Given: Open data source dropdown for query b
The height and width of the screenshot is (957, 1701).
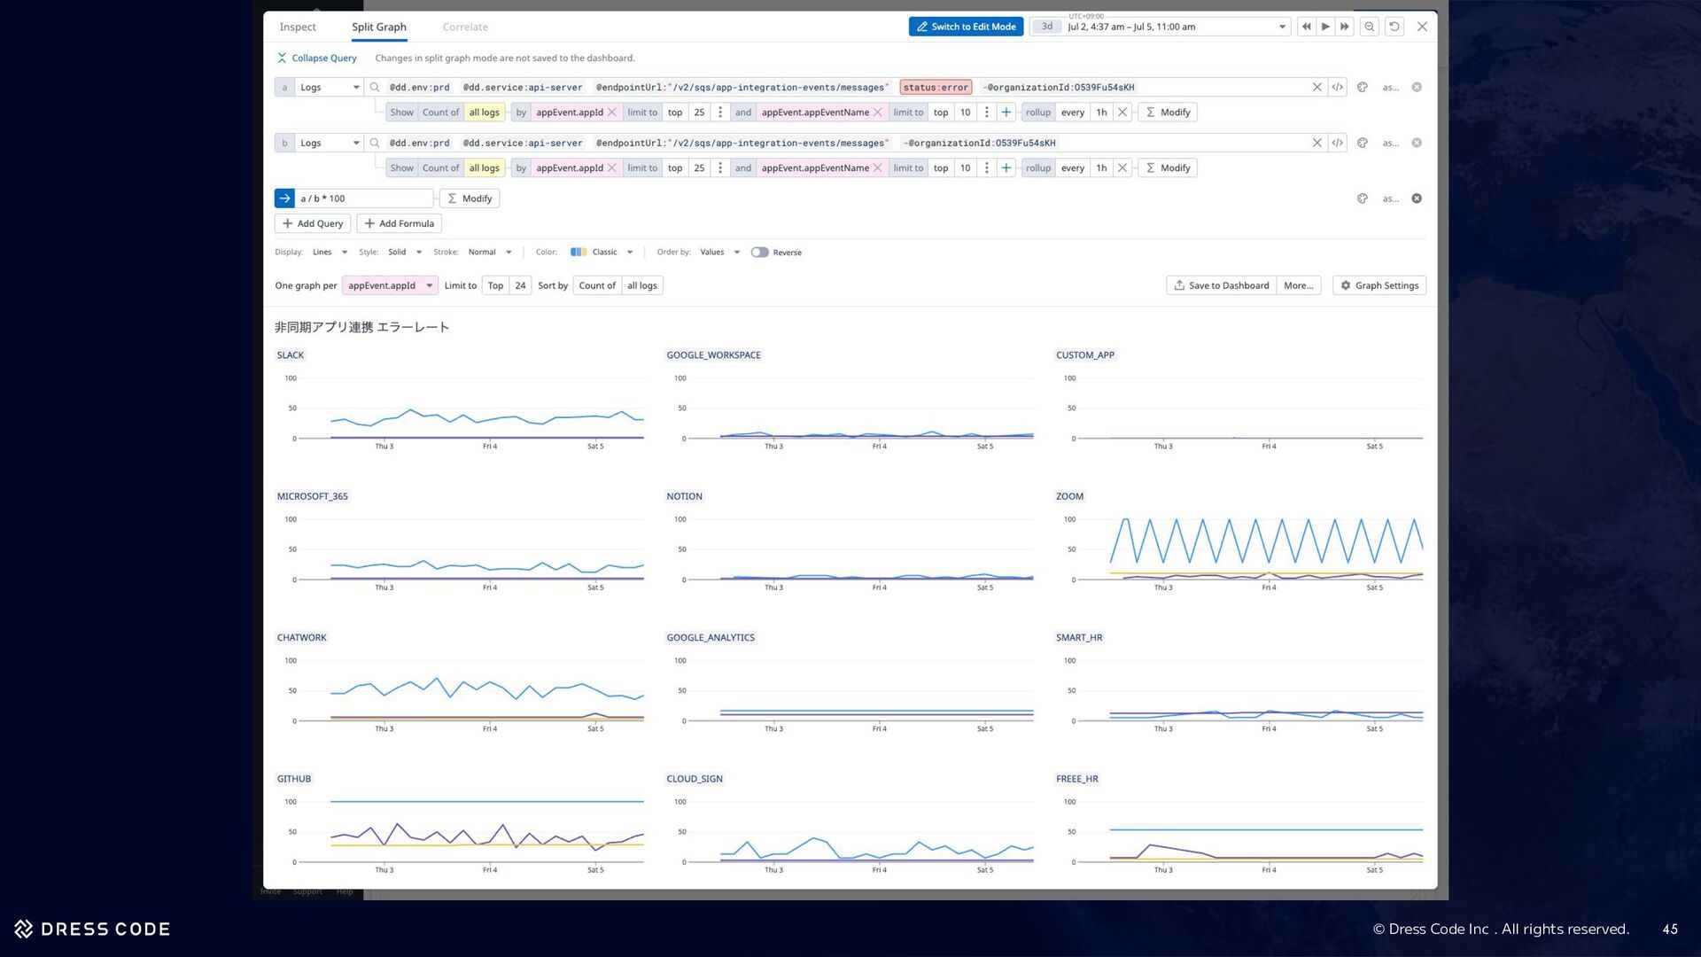Looking at the screenshot, I should (330, 143).
